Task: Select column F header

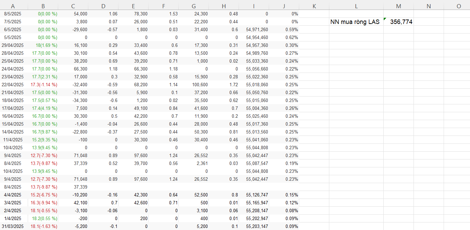Action: pyautogui.click(x=164, y=6)
